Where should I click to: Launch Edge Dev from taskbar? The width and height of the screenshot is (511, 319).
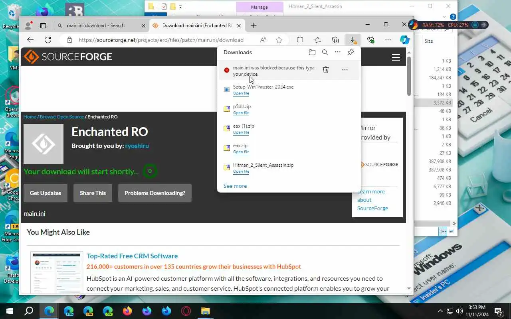point(108,311)
